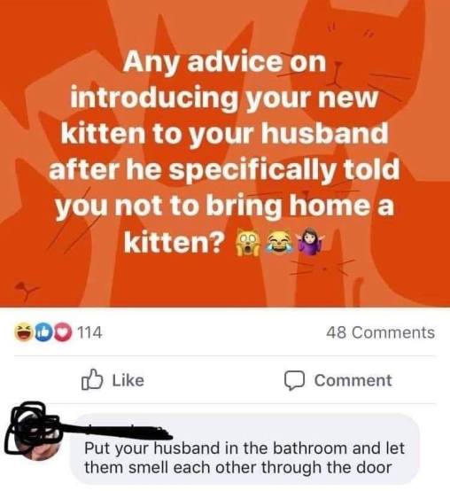
Task: Click the orange cat background image
Action: coord(225,153)
